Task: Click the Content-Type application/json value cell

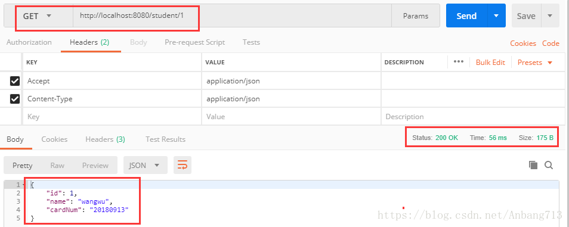Action: tap(292, 99)
